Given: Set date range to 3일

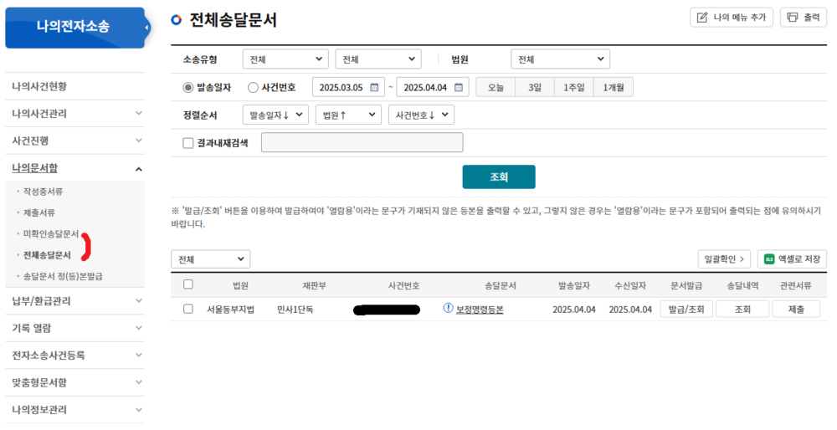Looking at the screenshot, I should coord(535,88).
